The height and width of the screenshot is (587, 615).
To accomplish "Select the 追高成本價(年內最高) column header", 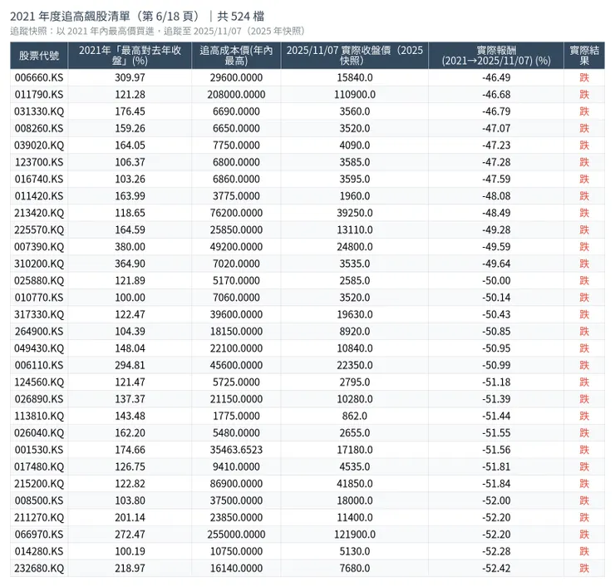I will (x=236, y=56).
